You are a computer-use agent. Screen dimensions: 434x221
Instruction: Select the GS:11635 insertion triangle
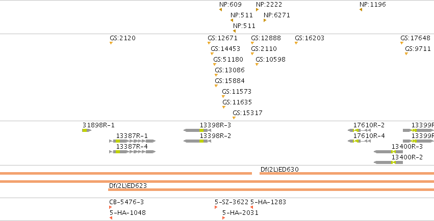[x=224, y=107]
